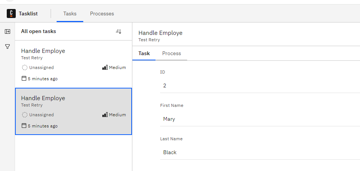Screen dimensions: 360x171
Task: Click the Unassigned icon on first task
Action: tap(25, 67)
